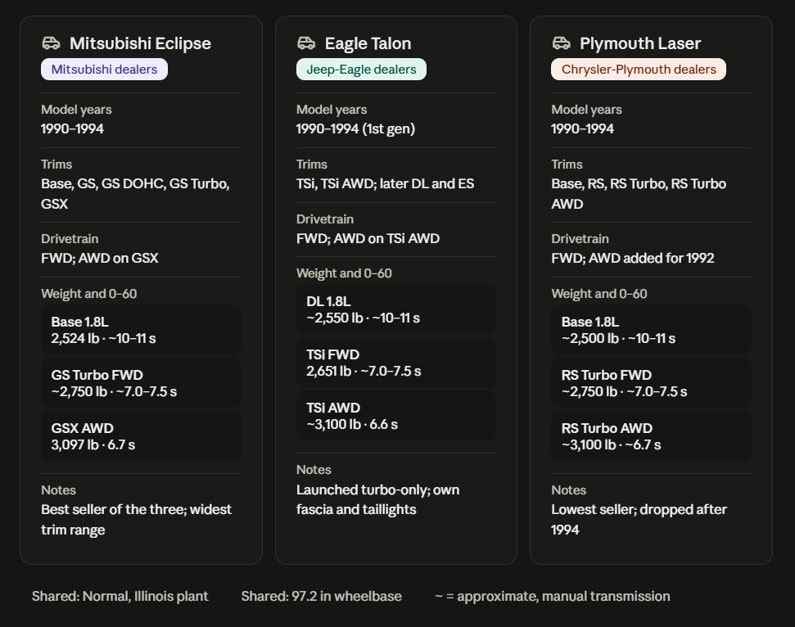The image size is (795, 627).
Task: Click the TSi AWD tile
Action: [396, 416]
